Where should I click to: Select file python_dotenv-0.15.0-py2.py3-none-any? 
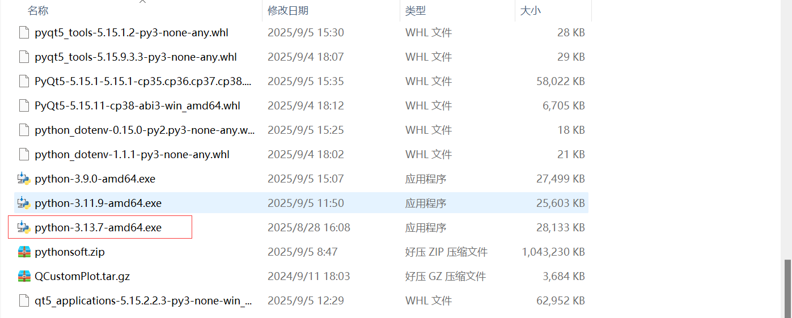(145, 130)
